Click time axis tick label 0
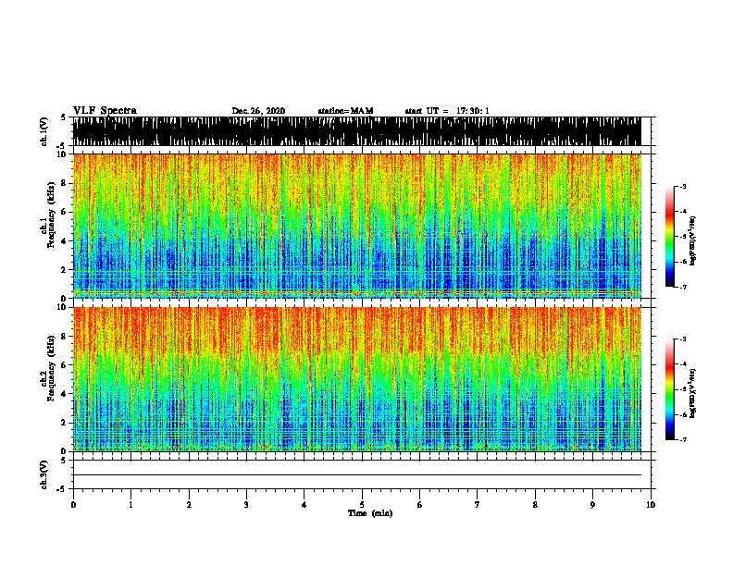This screenshot has height=566, width=733. (x=73, y=505)
